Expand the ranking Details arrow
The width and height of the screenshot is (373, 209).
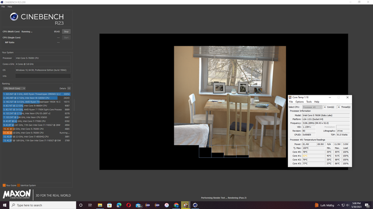tap(69, 88)
